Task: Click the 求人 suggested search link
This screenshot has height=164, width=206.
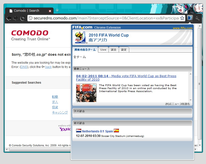Action: [55, 102]
